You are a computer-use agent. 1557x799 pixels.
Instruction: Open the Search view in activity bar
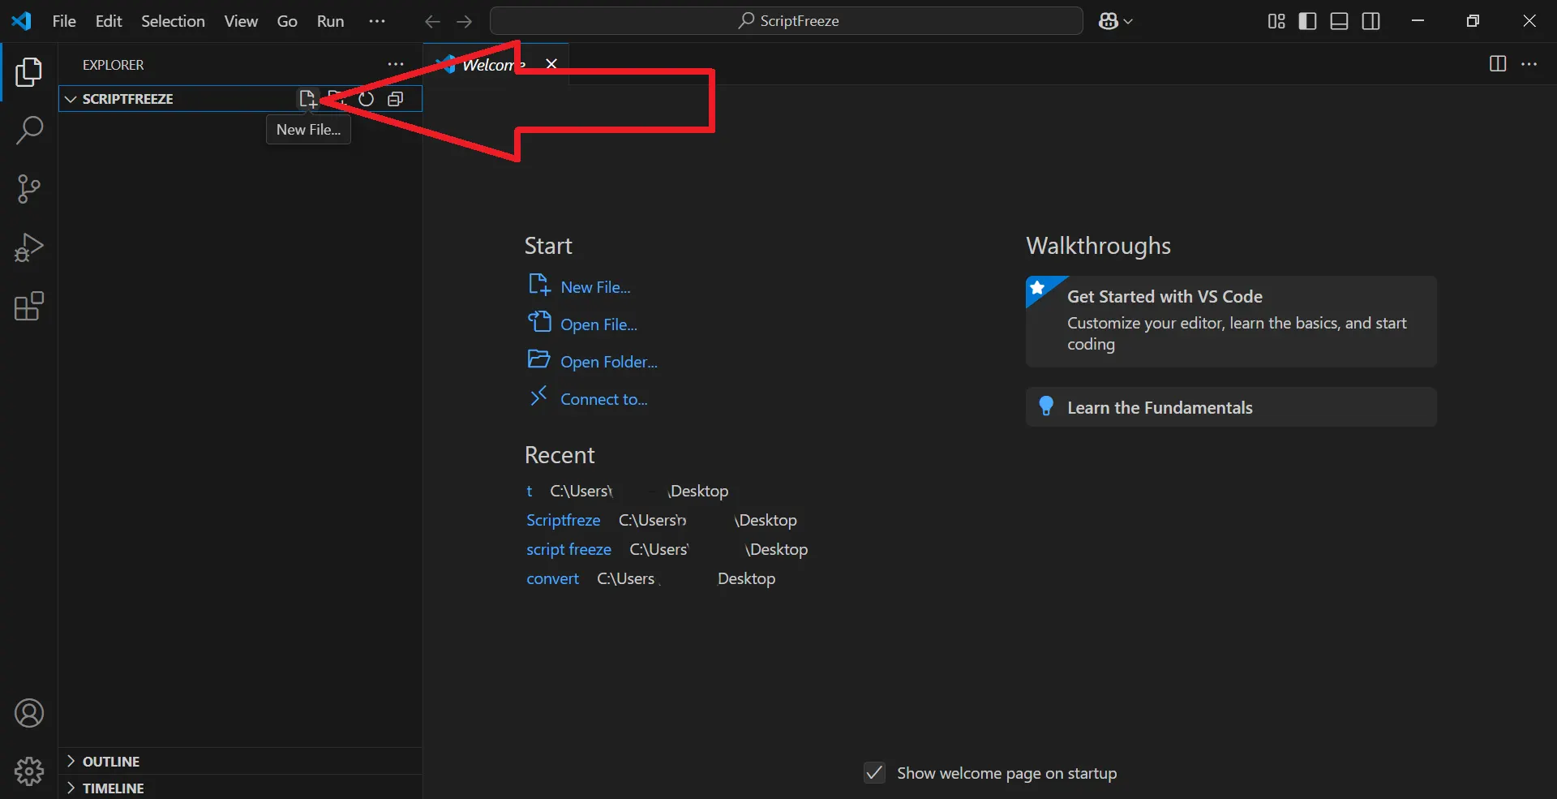29,130
